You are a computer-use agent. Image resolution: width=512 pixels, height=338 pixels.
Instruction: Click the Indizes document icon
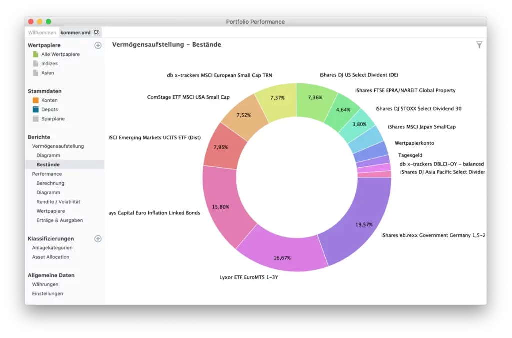pyautogui.click(x=35, y=64)
